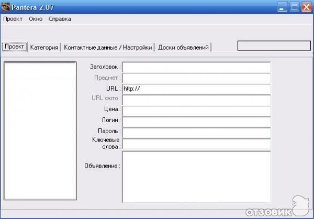Screen dimensions: 314x219
Task: Click the URL фото input field
Action: pyautogui.click(x=196, y=100)
